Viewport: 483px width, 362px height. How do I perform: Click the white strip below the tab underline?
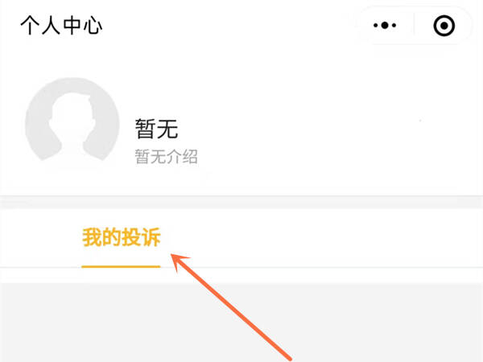[242, 275]
